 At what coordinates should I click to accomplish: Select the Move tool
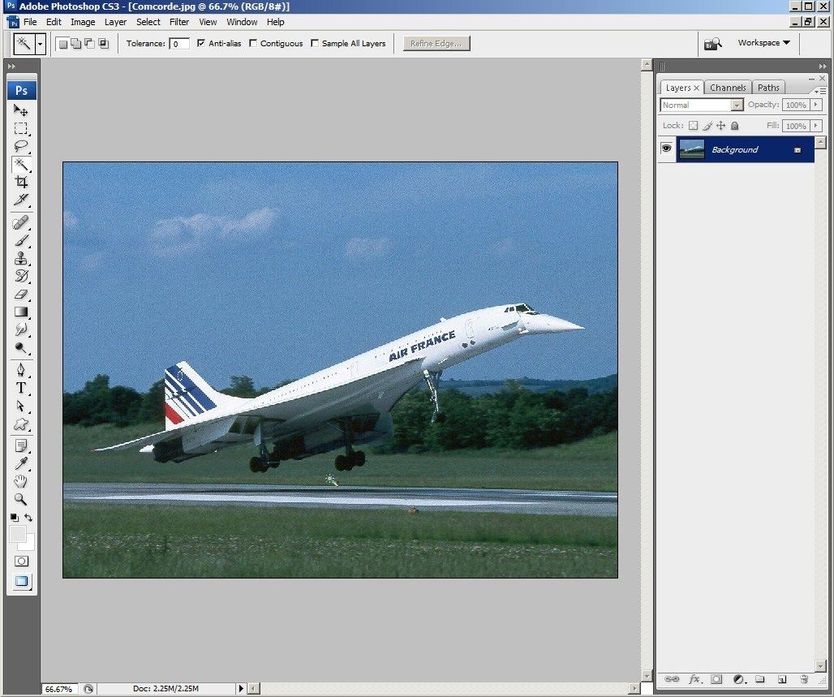point(21,110)
